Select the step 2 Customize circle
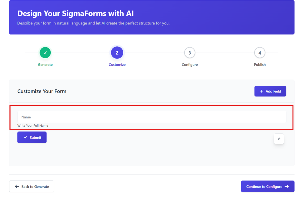 click(x=117, y=52)
